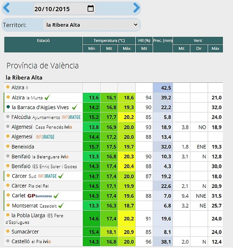Click the Estació column header

pyautogui.click(x=43, y=44)
